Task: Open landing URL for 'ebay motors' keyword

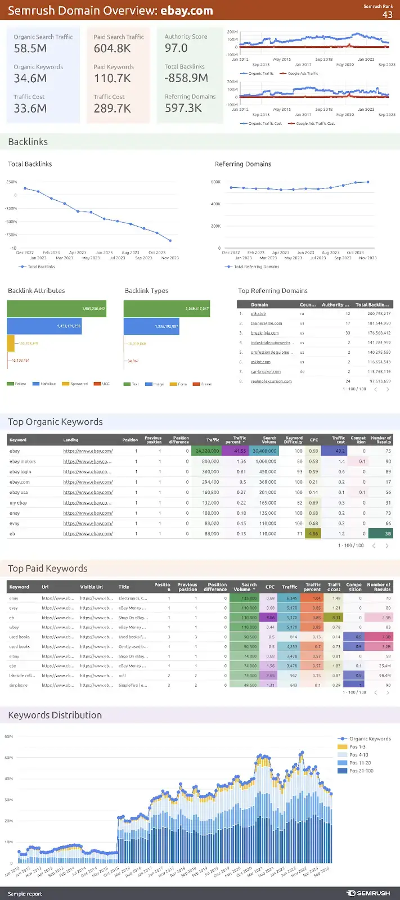Action: (88, 461)
